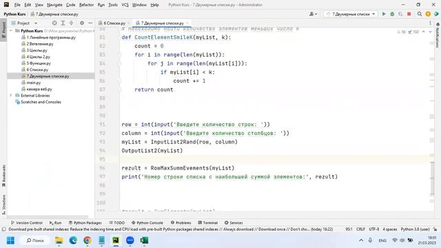Show hidden system tray icons chevron
441x248 pixels.
click(361, 240)
